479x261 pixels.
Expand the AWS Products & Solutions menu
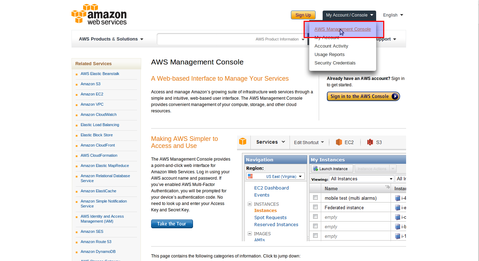[x=111, y=39]
